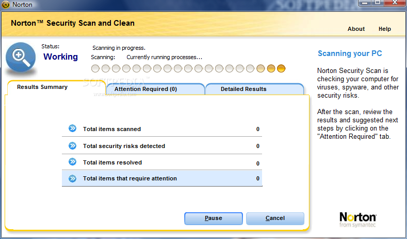Minimize the Norton window
Image resolution: width=407 pixels, height=239 pixels.
tap(365, 3)
